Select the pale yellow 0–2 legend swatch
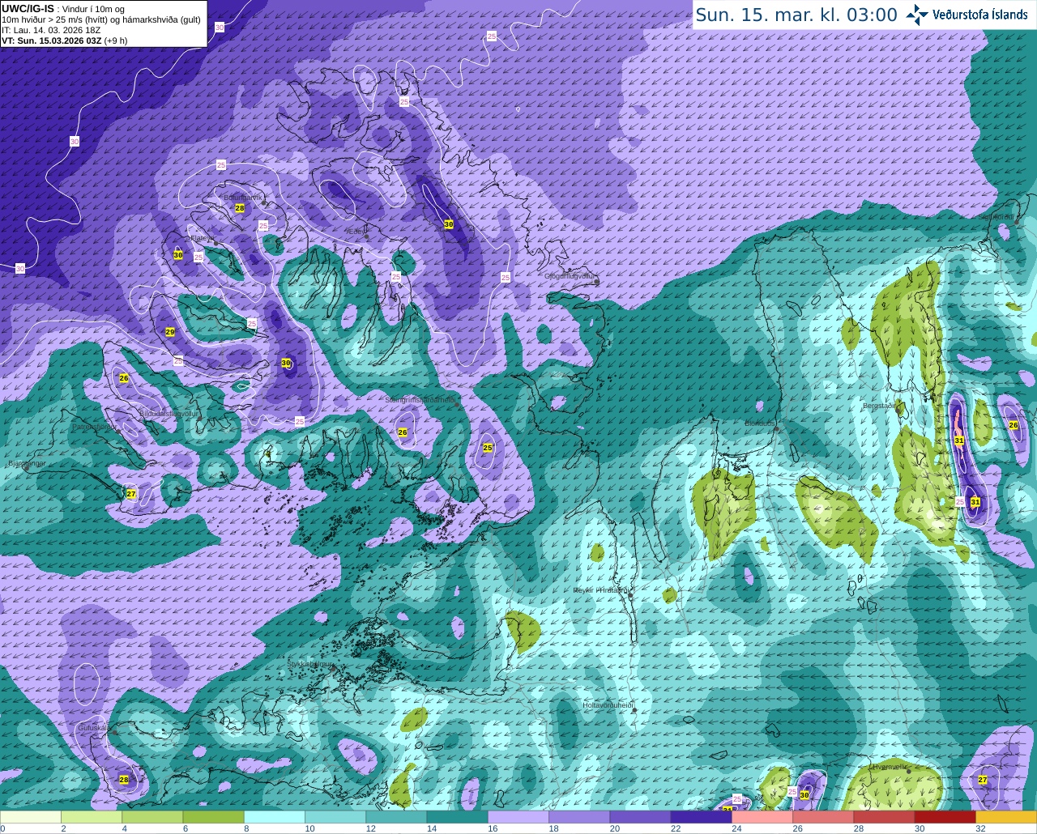Viewport: 1037px width, 834px height. [x=31, y=817]
